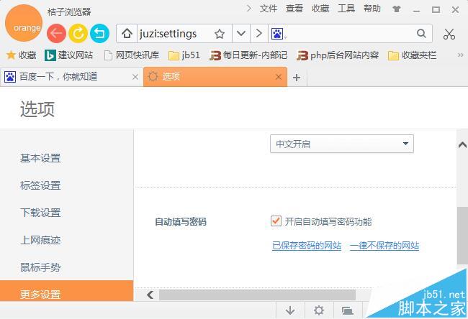468x319 pixels.
Task: Click the horizontal scrollbar left arrow
Action: point(150,295)
